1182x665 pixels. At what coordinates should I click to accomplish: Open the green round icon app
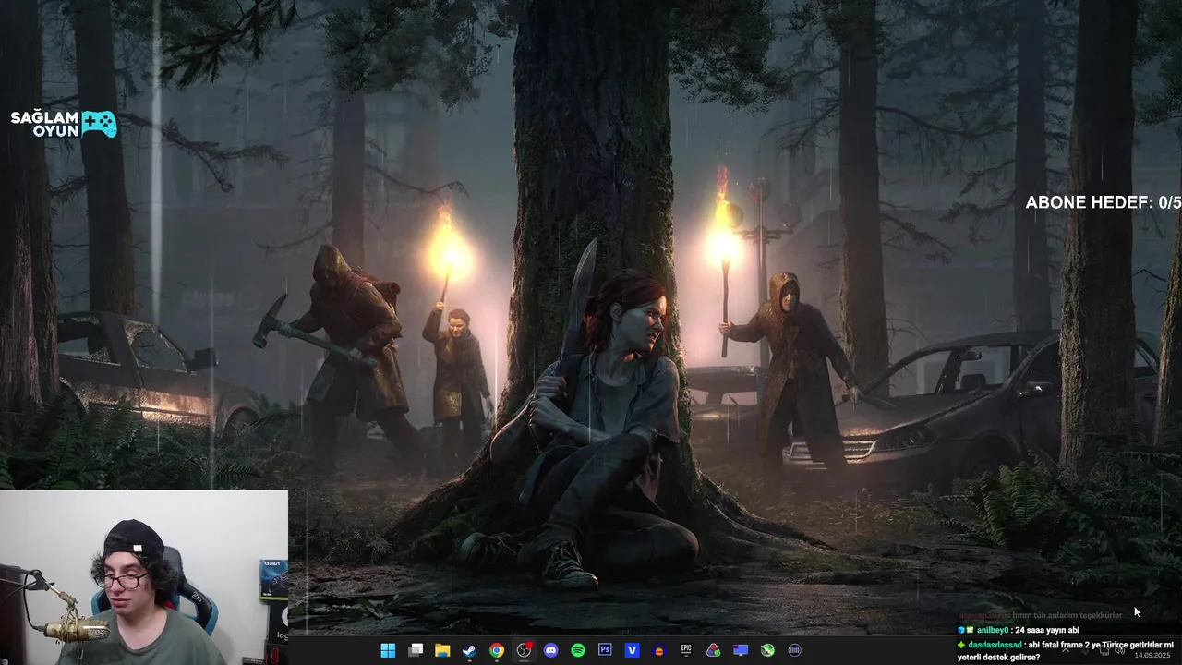click(767, 650)
